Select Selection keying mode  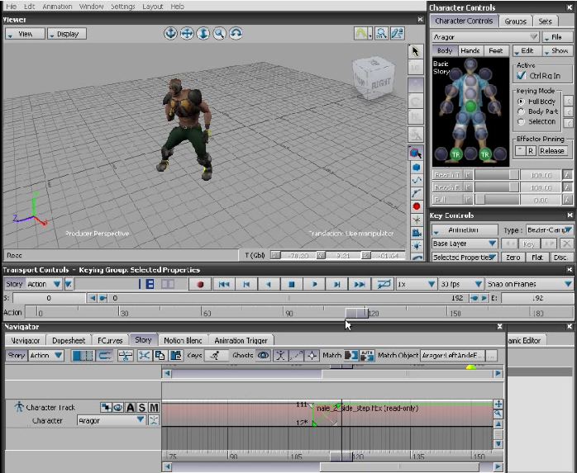(521, 121)
